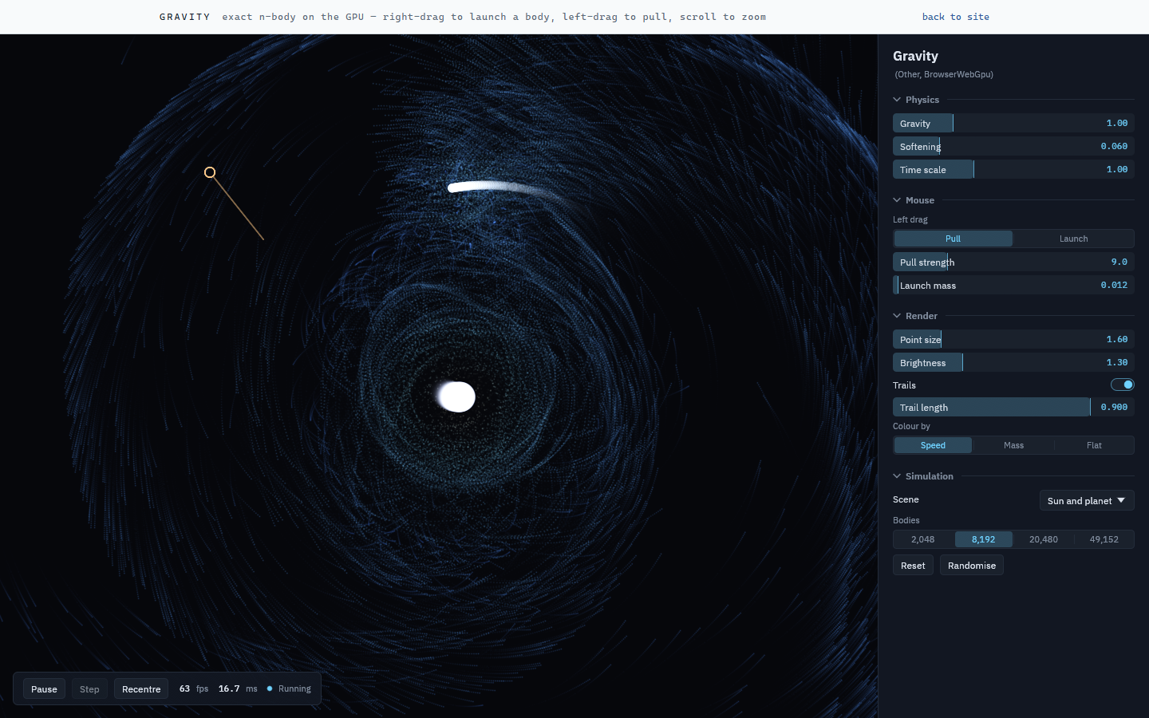
Task: Set left drag mode to Launch
Action: 1073,239
